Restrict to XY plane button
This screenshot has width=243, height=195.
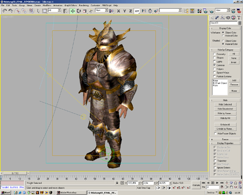click(x=137, y=11)
